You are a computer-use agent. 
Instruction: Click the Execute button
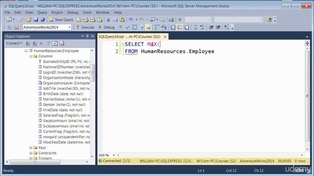coord(85,27)
